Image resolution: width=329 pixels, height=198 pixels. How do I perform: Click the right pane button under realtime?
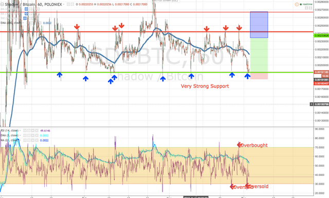310,8
